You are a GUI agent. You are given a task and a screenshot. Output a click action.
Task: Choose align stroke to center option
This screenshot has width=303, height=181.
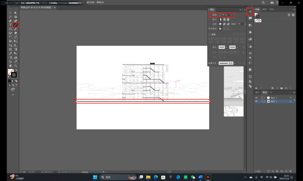[x=220, y=29]
